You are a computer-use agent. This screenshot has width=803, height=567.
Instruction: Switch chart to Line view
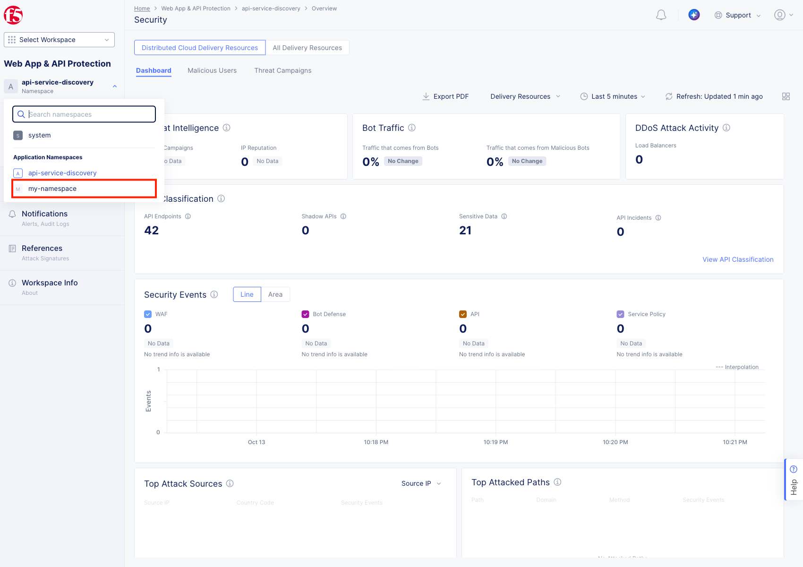tap(247, 294)
